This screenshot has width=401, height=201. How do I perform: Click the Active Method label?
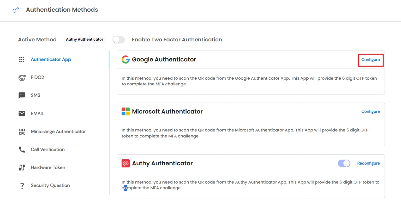(x=37, y=40)
